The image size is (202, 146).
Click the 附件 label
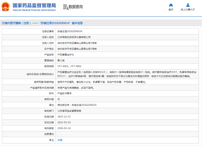click(51, 93)
